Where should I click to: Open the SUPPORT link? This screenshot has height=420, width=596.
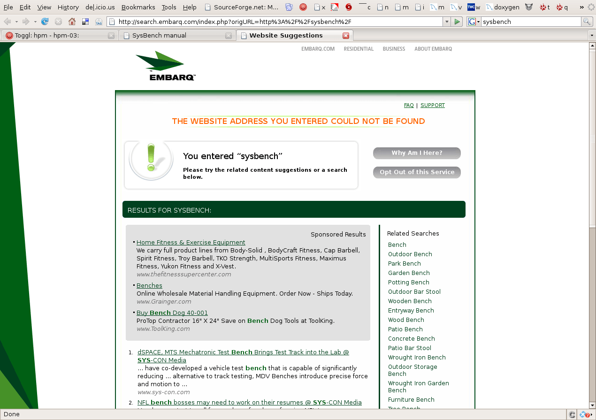click(433, 105)
